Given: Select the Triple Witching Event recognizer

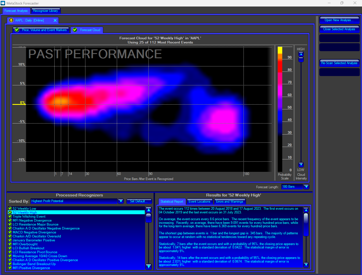Looking at the screenshot, I should (76, 216).
